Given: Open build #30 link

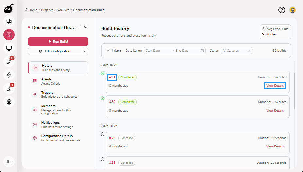Looking at the screenshot, I should [x=112, y=102].
